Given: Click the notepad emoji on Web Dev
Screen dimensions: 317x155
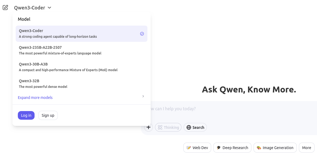Looking at the screenshot, I should [x=189, y=148].
